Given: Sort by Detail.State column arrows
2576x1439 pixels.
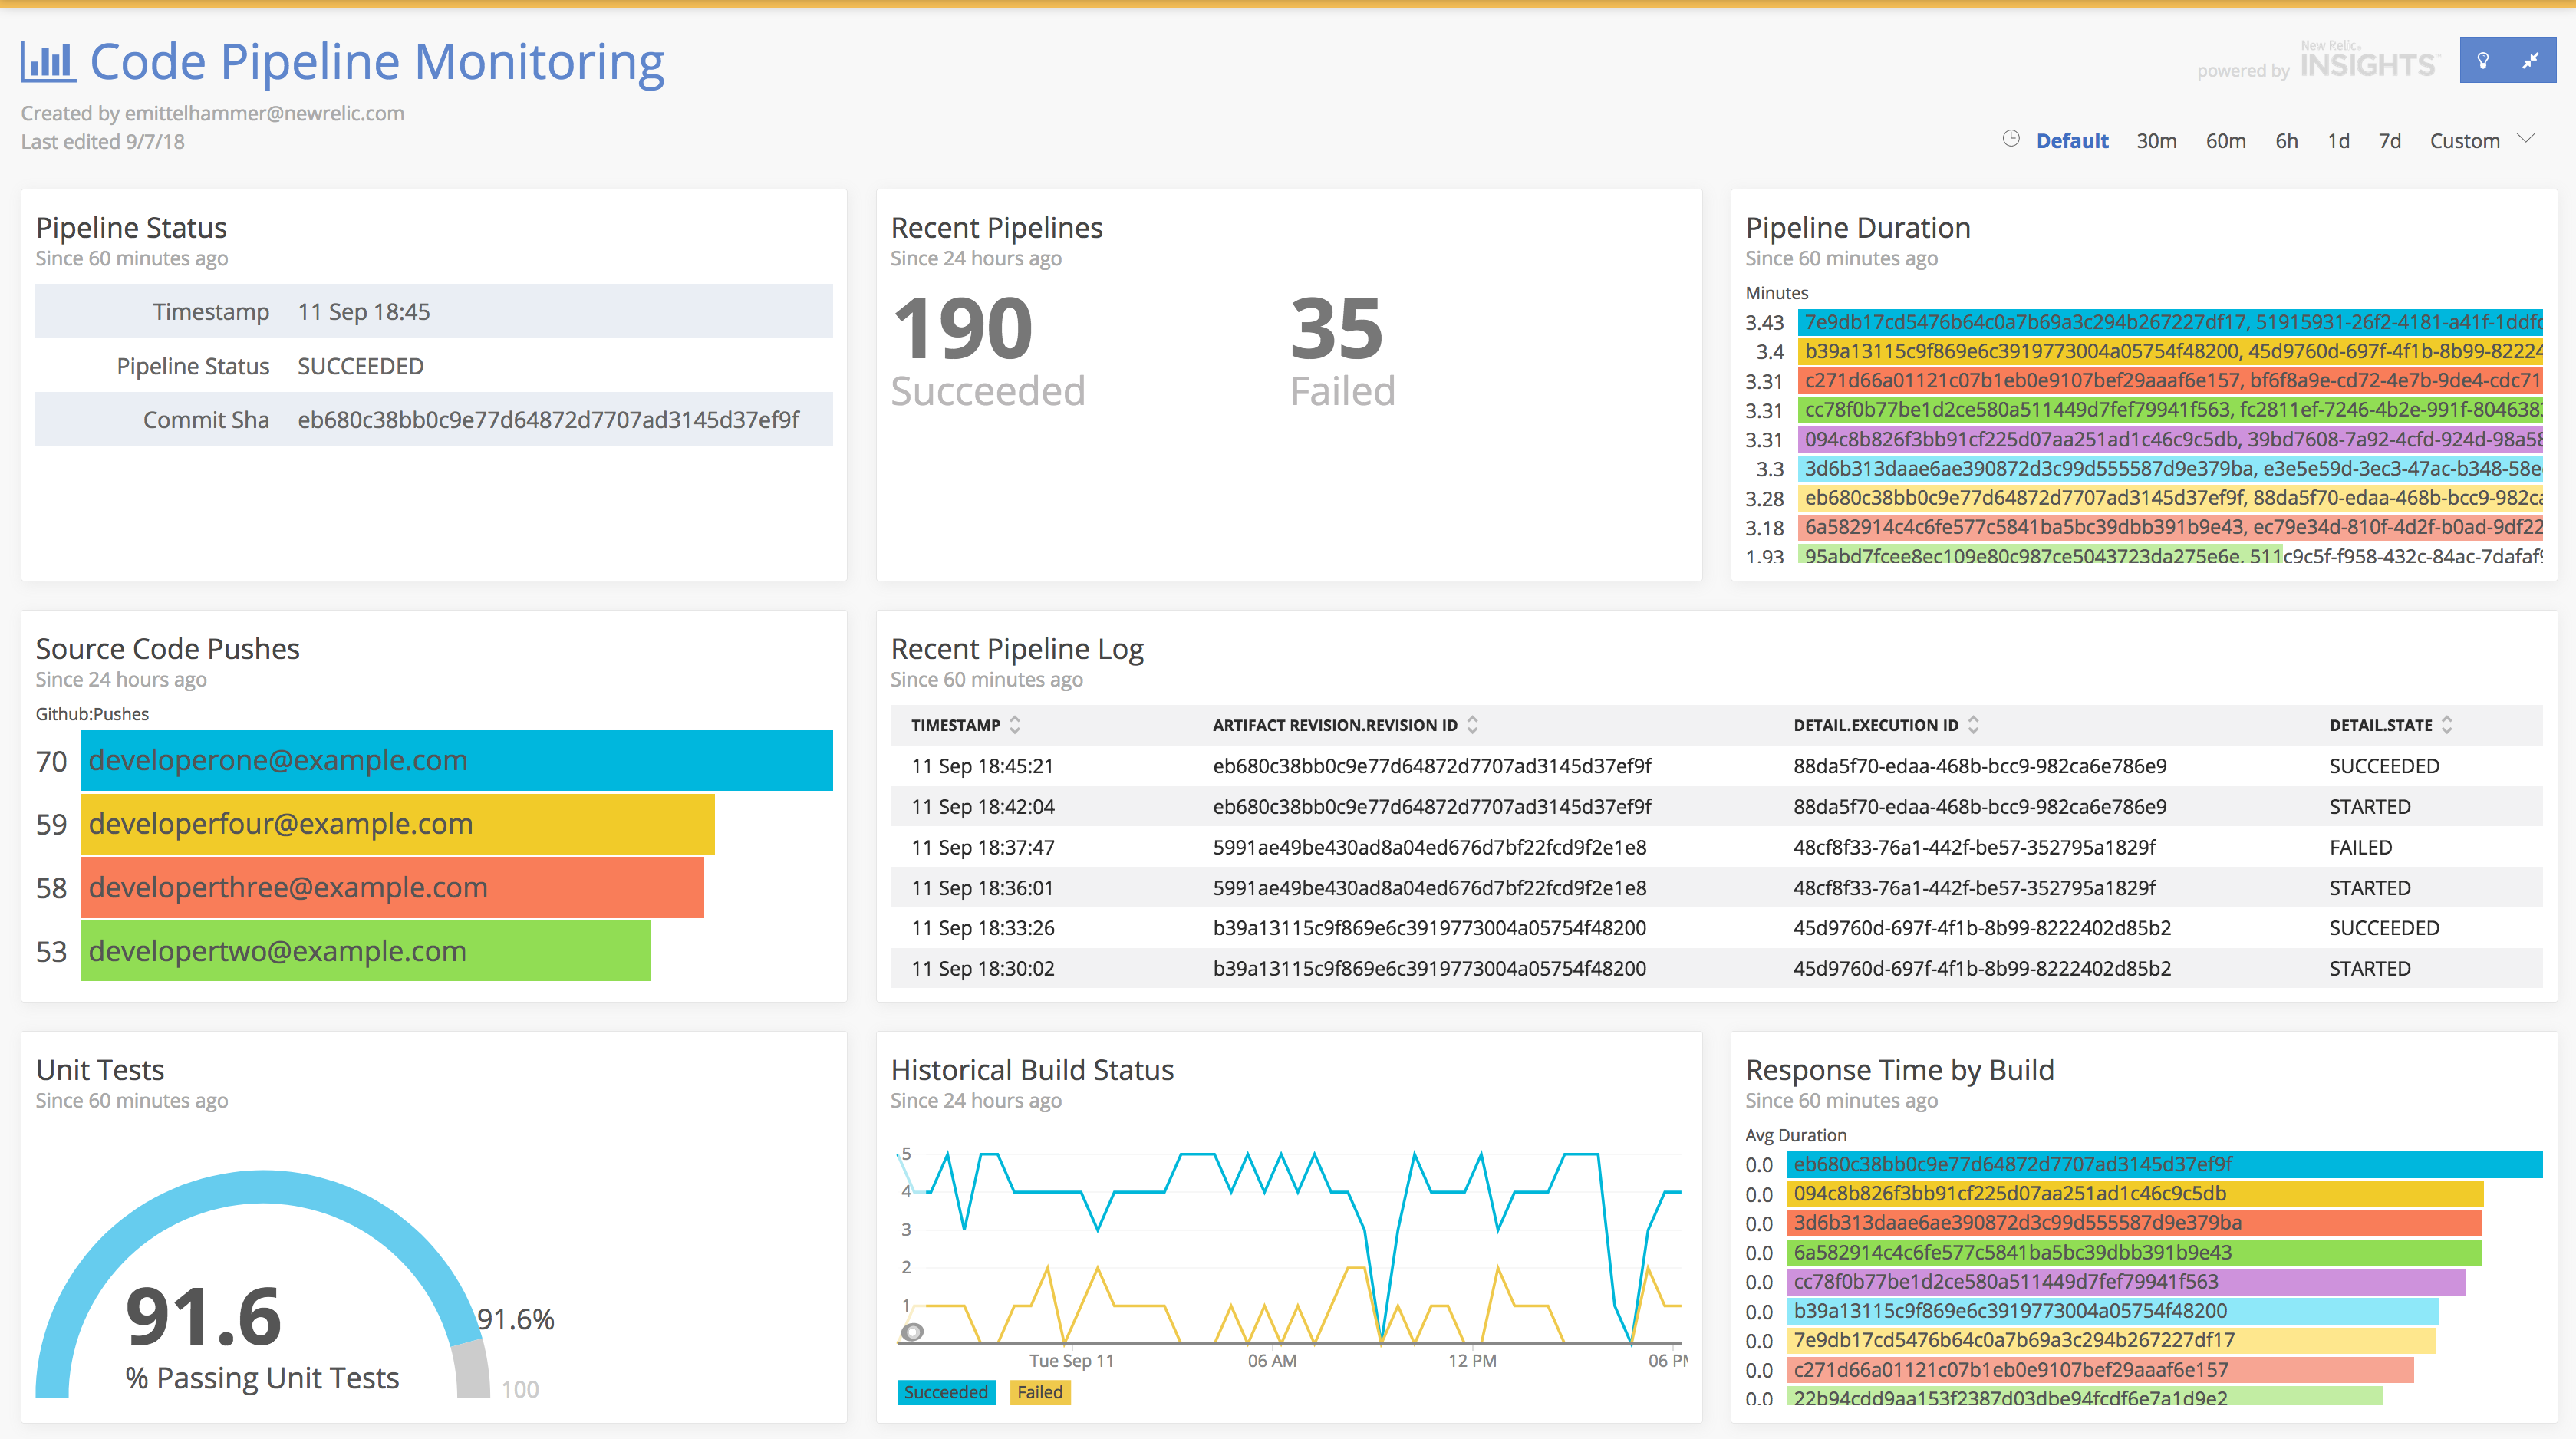Looking at the screenshot, I should point(2447,725).
